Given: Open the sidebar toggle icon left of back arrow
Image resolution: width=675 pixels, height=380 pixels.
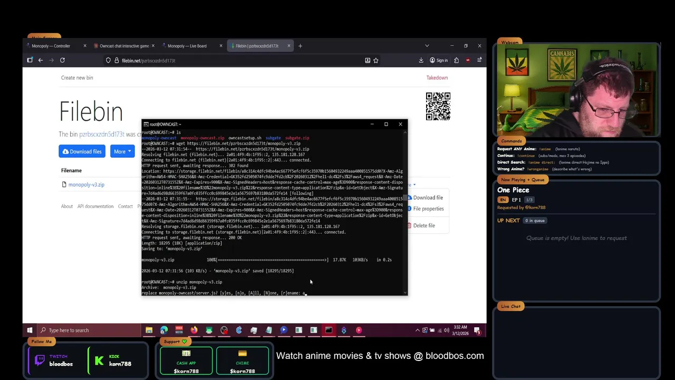Looking at the screenshot, I should coord(30,60).
